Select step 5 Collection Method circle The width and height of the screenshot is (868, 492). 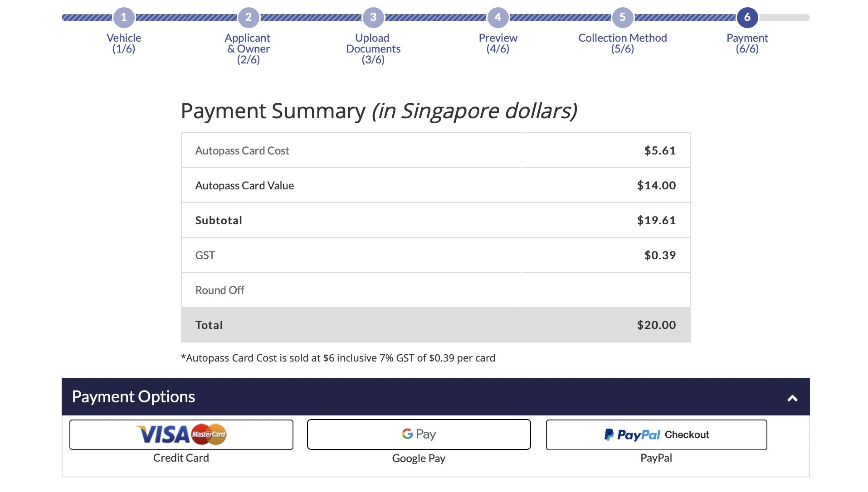(x=623, y=17)
